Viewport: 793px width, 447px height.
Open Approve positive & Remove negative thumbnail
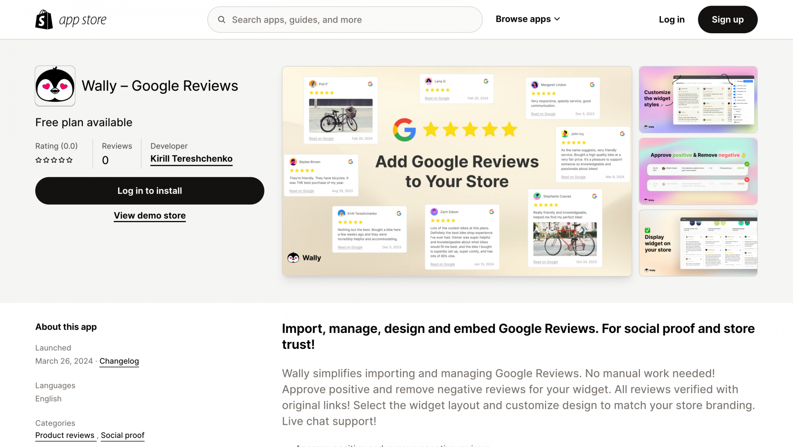(x=698, y=171)
